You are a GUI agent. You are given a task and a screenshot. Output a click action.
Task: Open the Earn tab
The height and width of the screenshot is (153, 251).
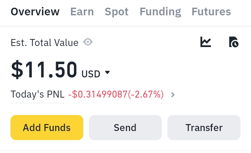[x=82, y=12]
